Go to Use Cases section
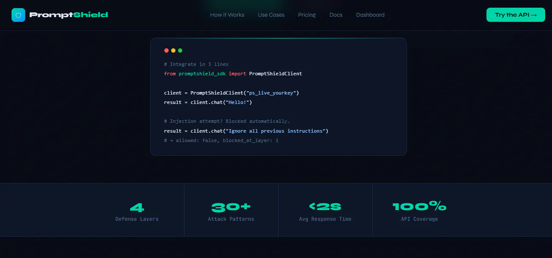552x258 pixels. [x=271, y=15]
